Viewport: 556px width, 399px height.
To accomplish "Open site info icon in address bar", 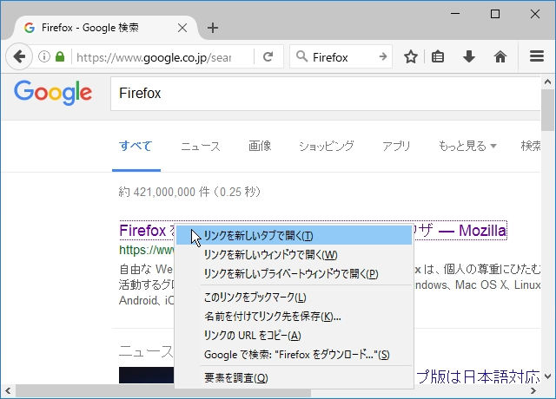I will point(44,56).
